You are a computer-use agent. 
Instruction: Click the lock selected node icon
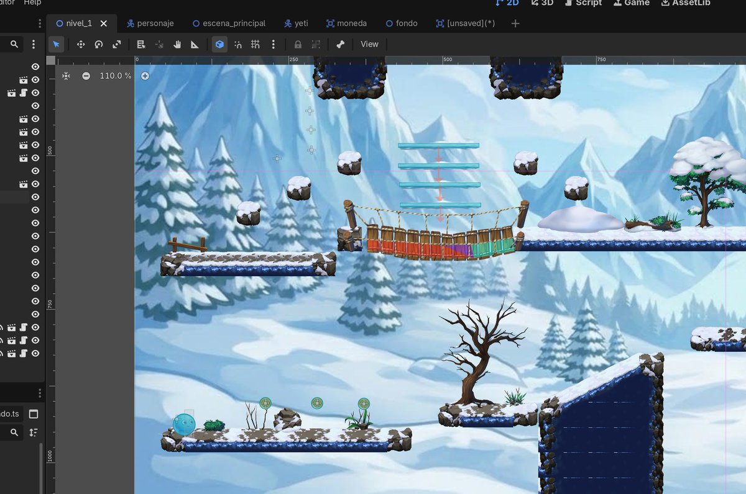click(298, 44)
